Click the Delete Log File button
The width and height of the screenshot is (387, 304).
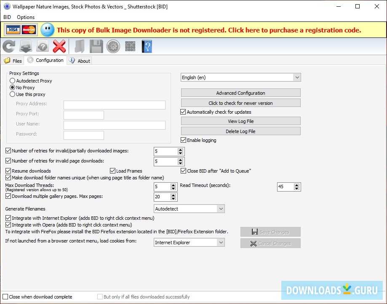(x=240, y=131)
